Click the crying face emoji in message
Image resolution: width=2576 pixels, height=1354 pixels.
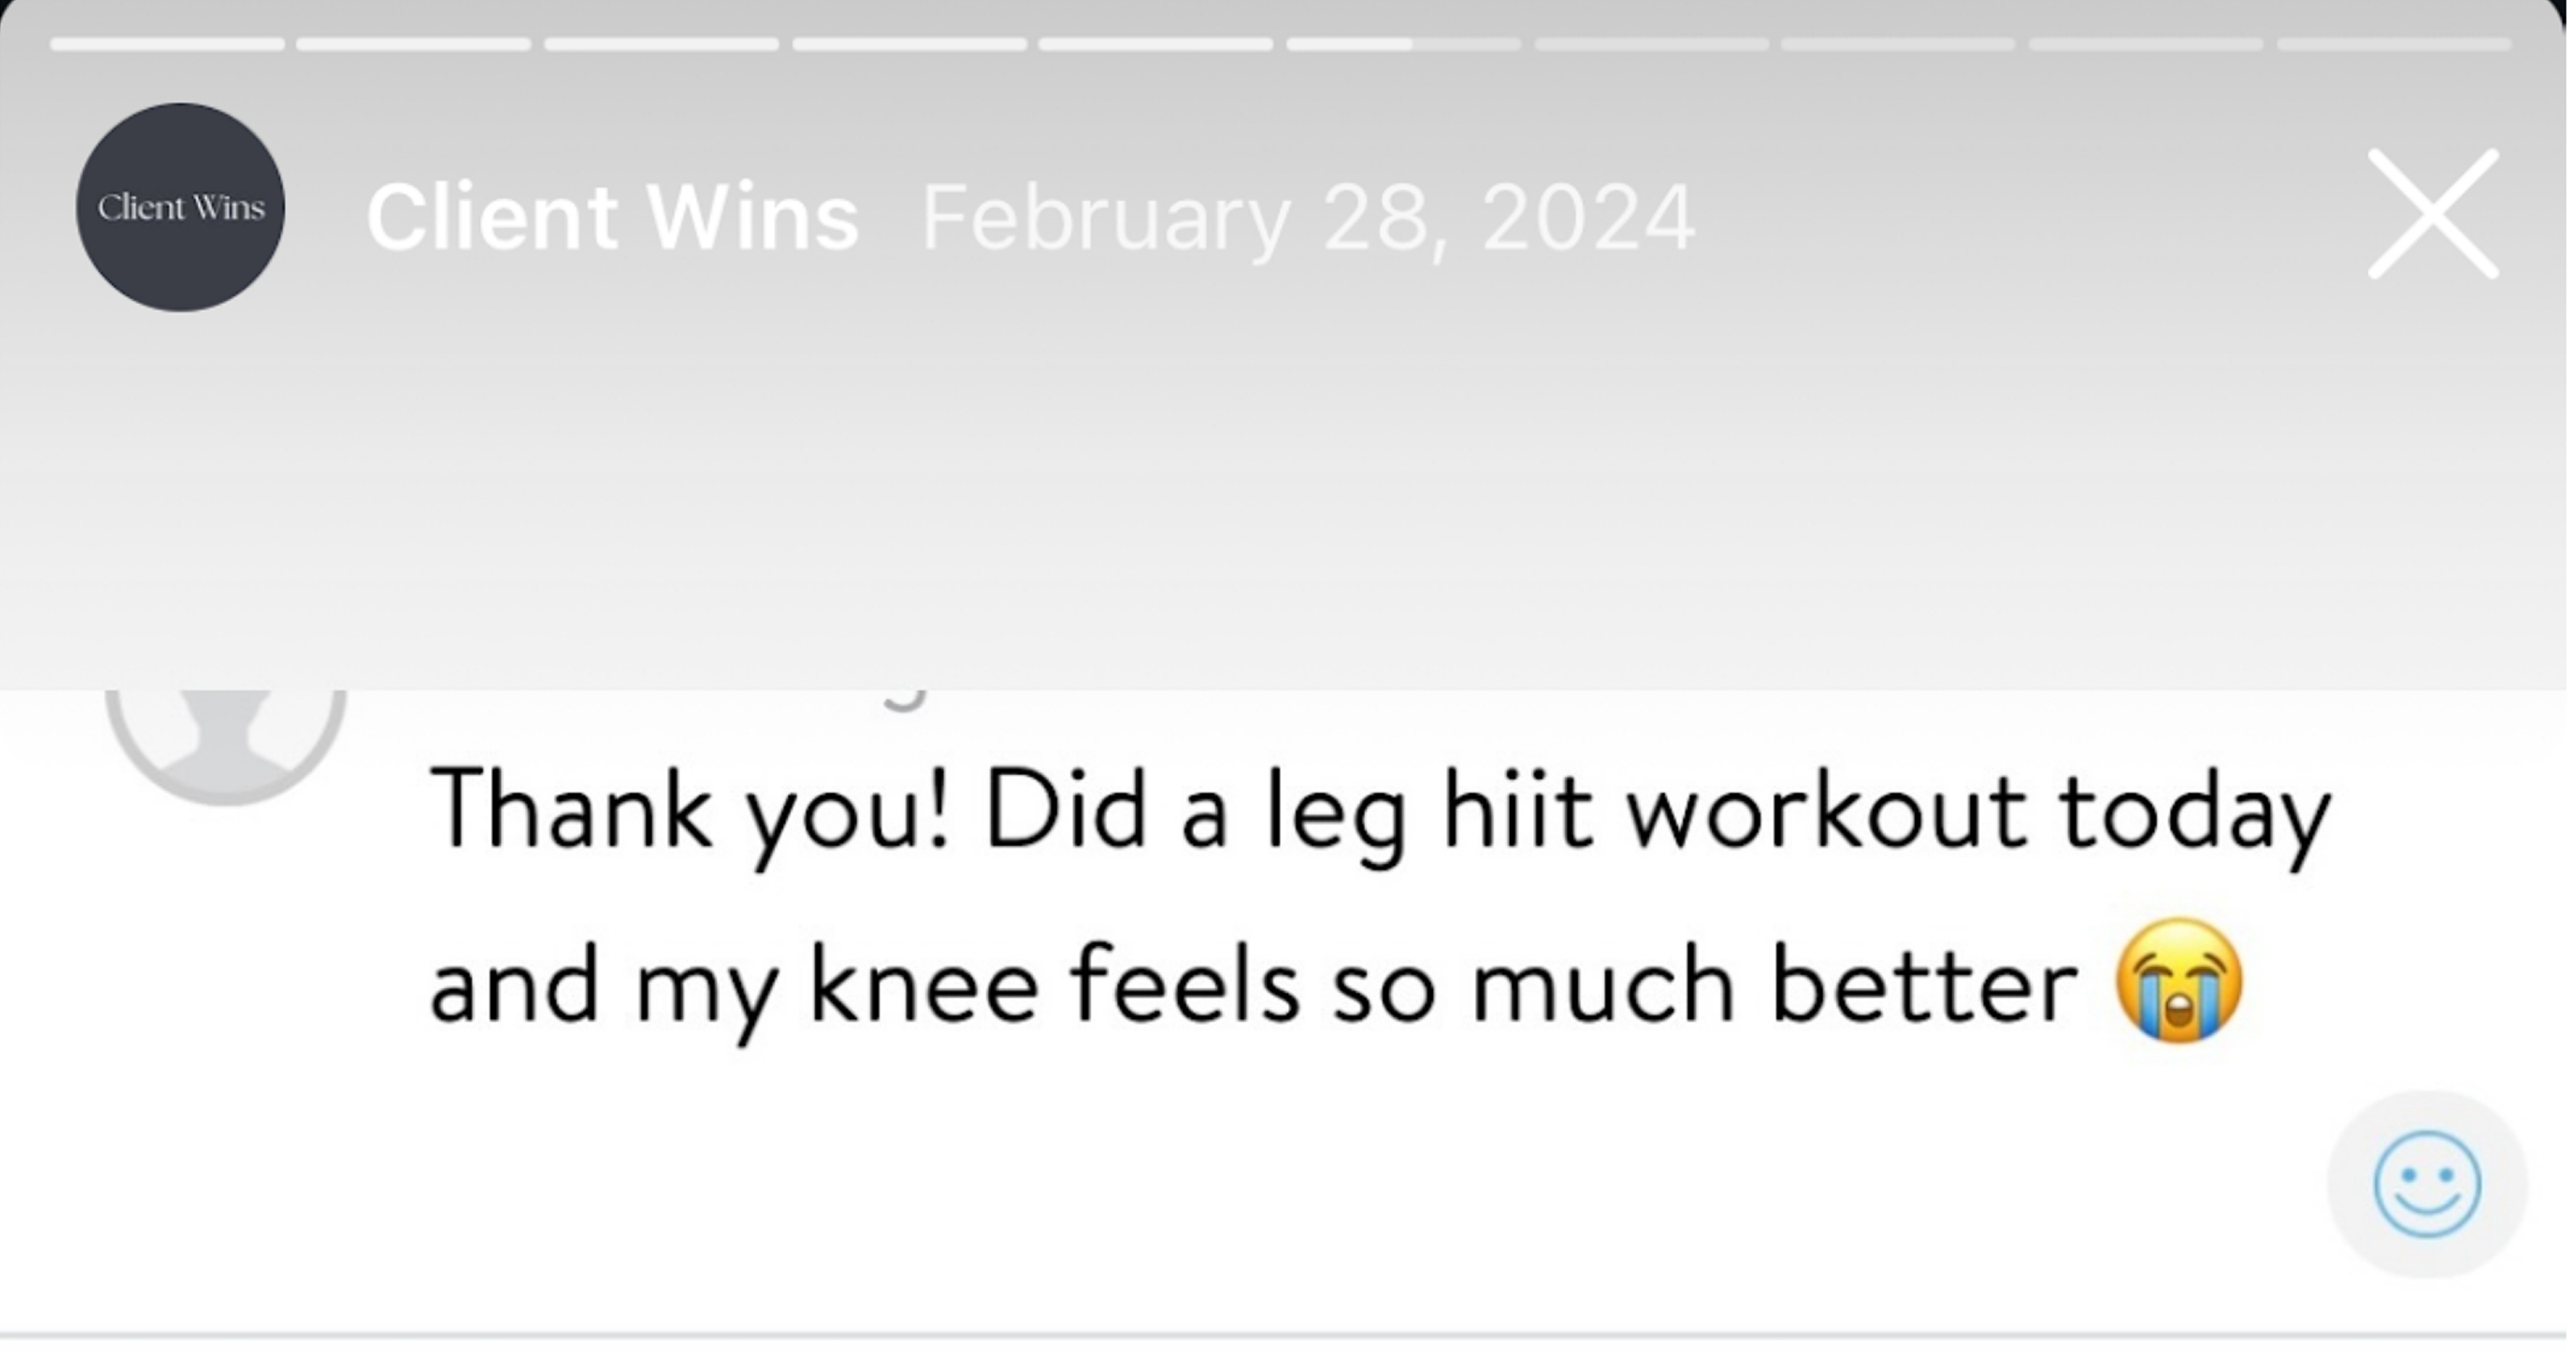point(2179,980)
